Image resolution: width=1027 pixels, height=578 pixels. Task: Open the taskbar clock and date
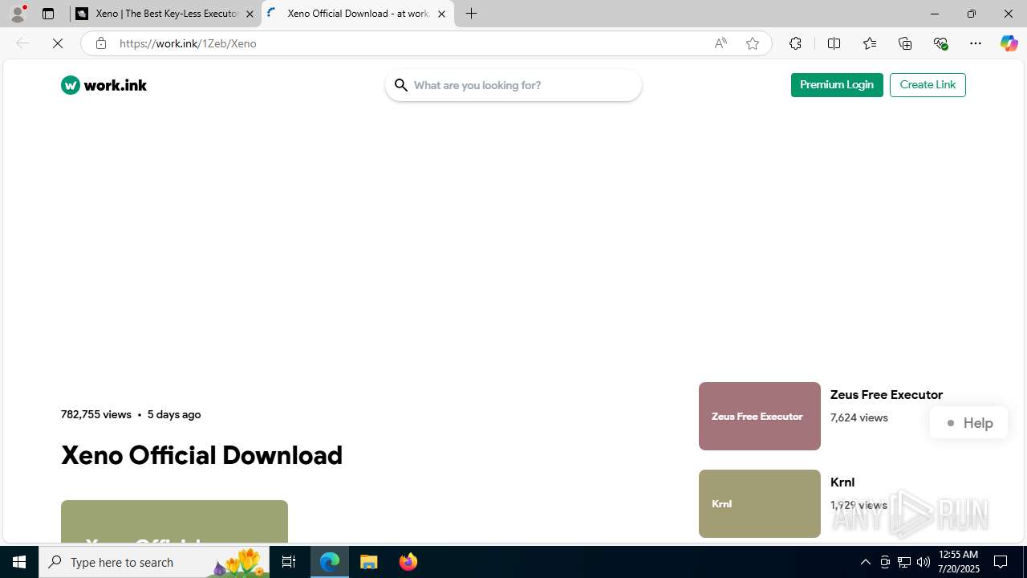959,562
